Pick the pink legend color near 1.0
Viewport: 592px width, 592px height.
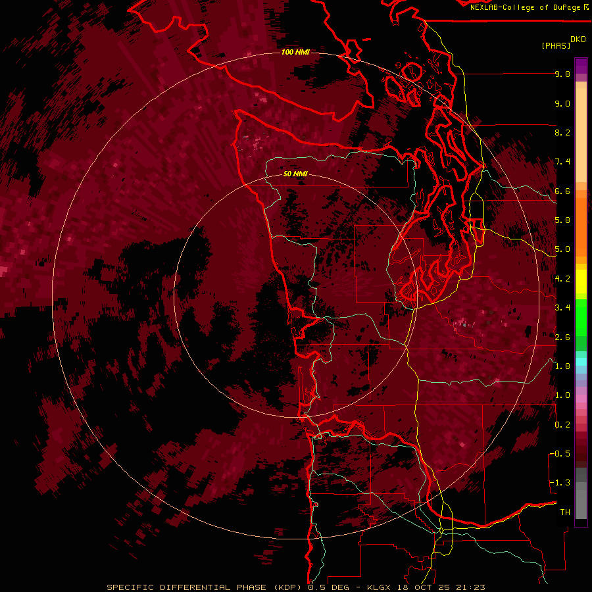click(x=581, y=399)
